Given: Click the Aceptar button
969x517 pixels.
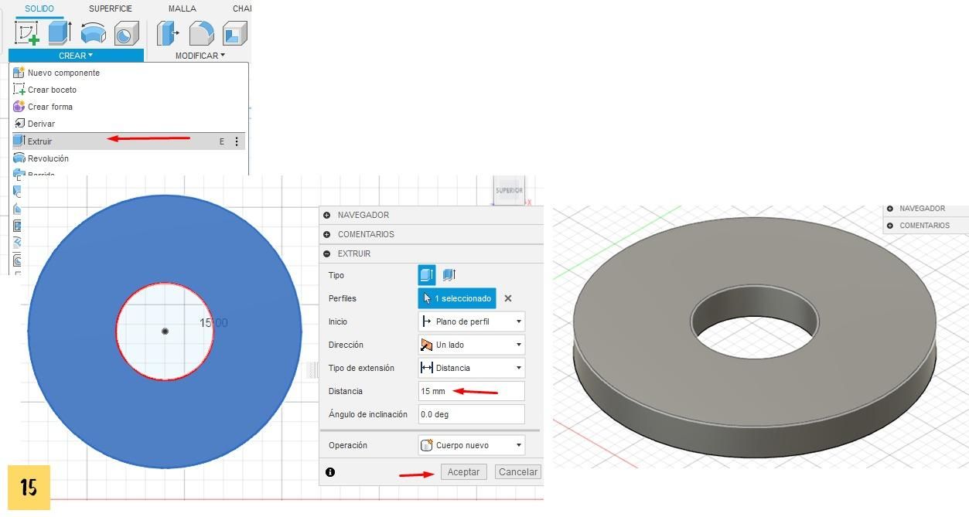Looking at the screenshot, I should [x=464, y=472].
